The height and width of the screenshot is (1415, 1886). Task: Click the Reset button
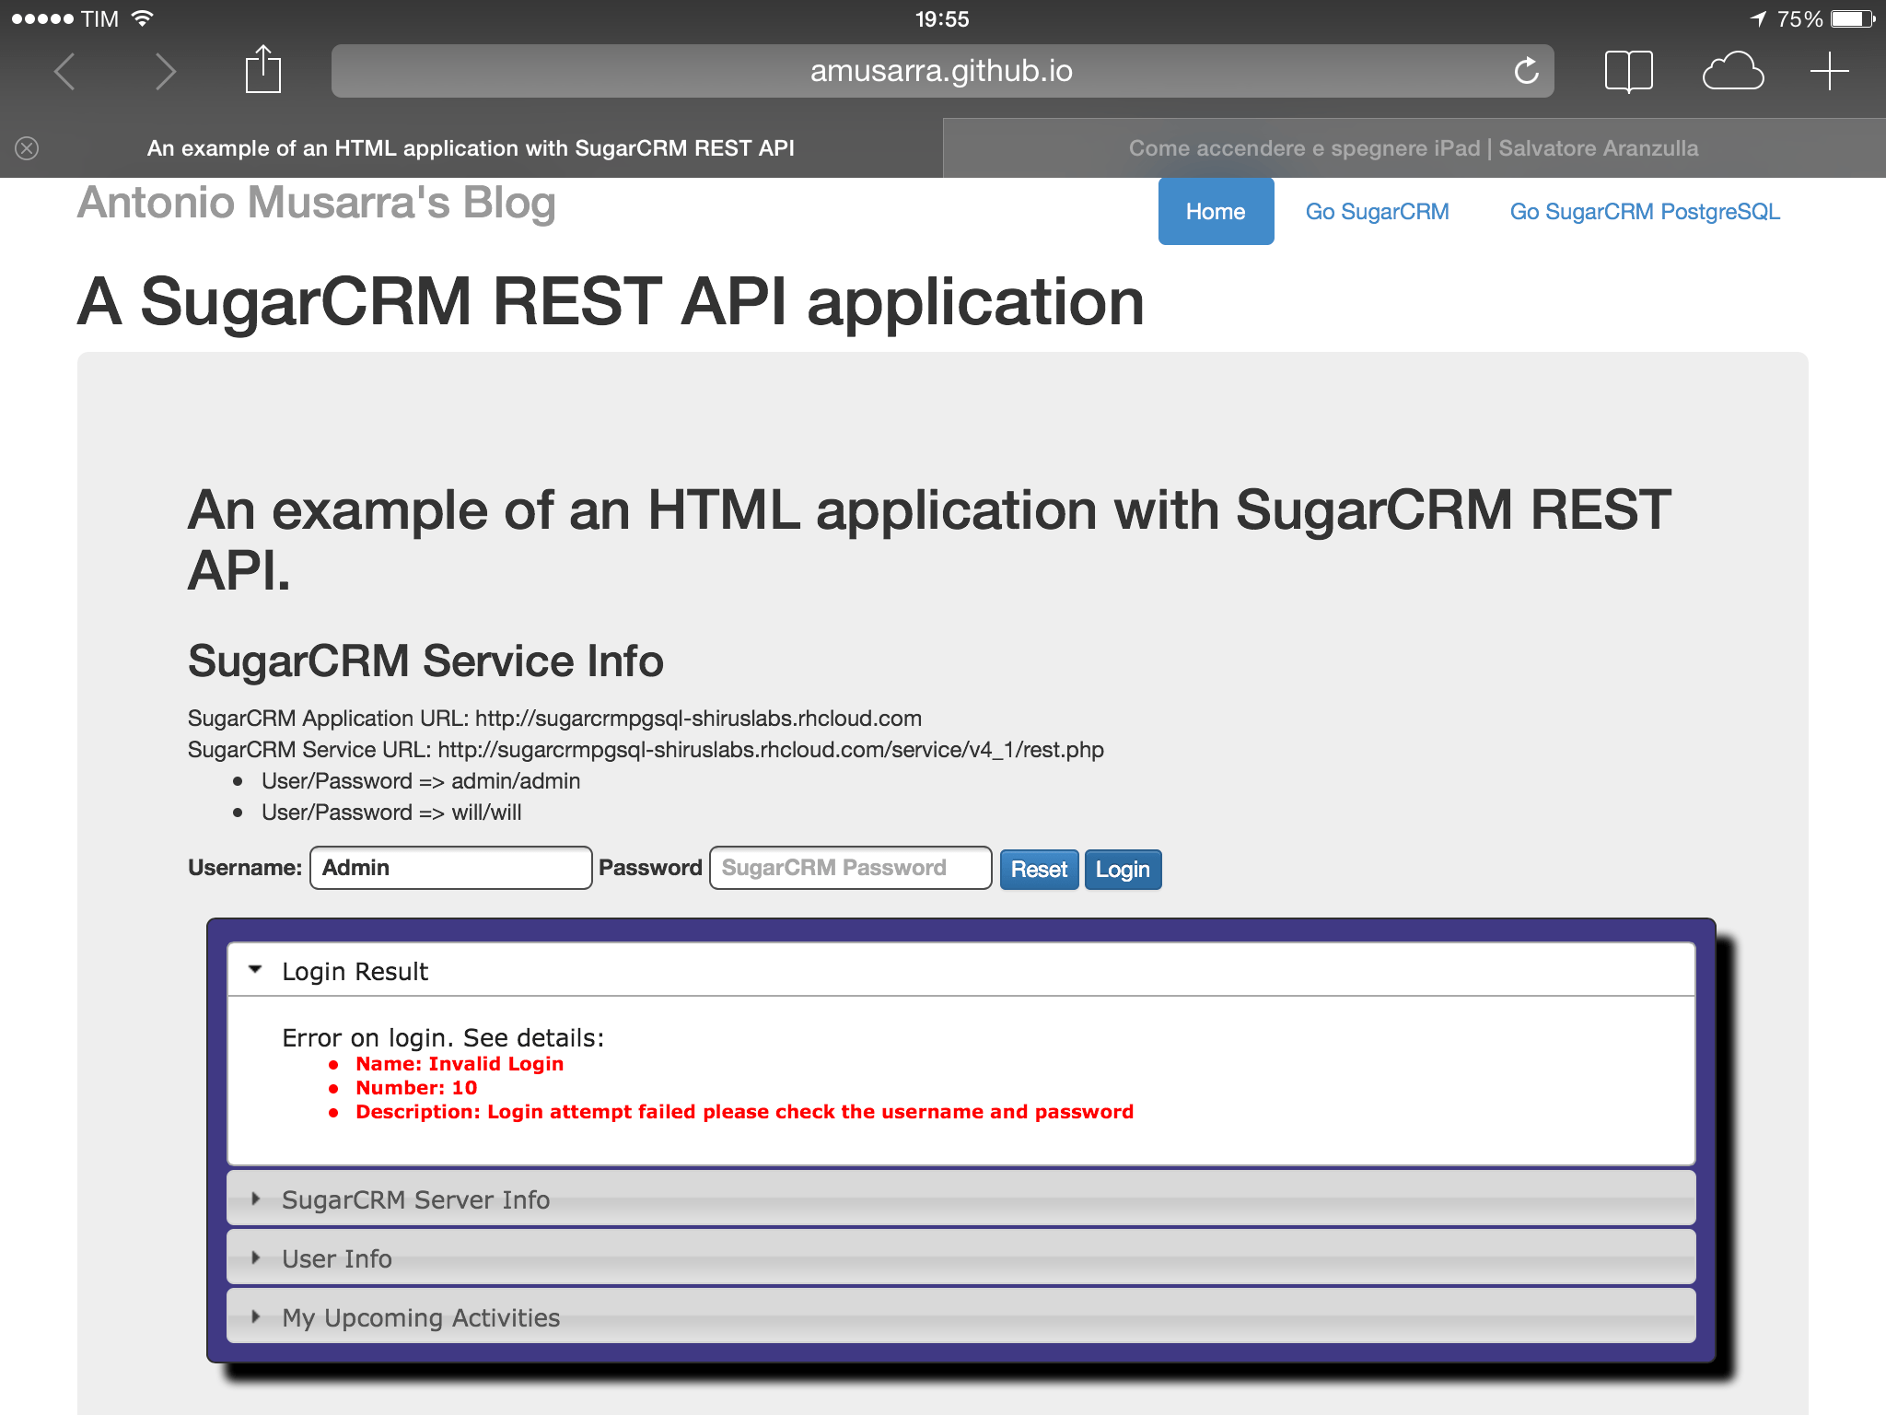[1039, 870]
